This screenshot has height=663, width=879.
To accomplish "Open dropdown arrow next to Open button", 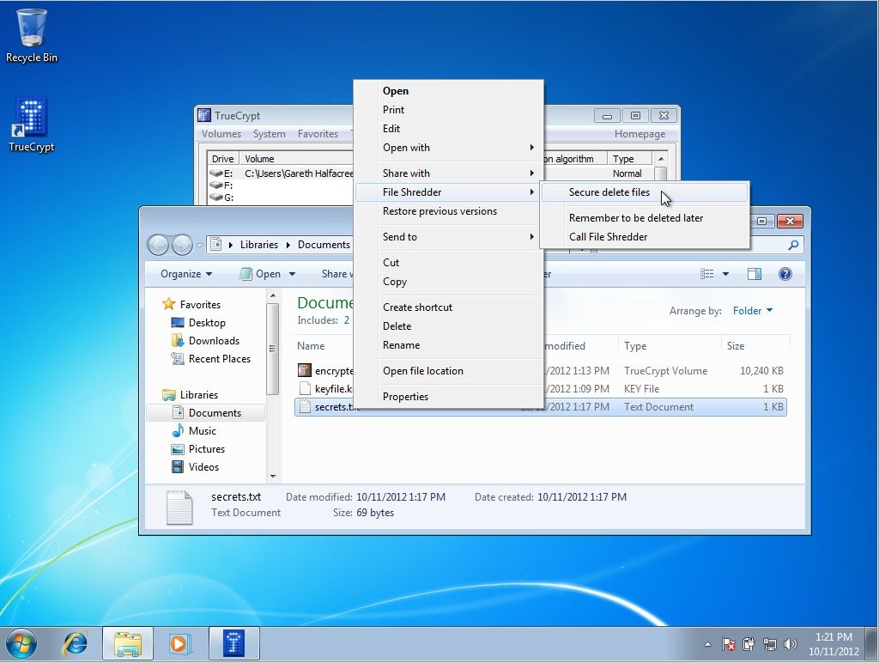I will click(x=292, y=274).
